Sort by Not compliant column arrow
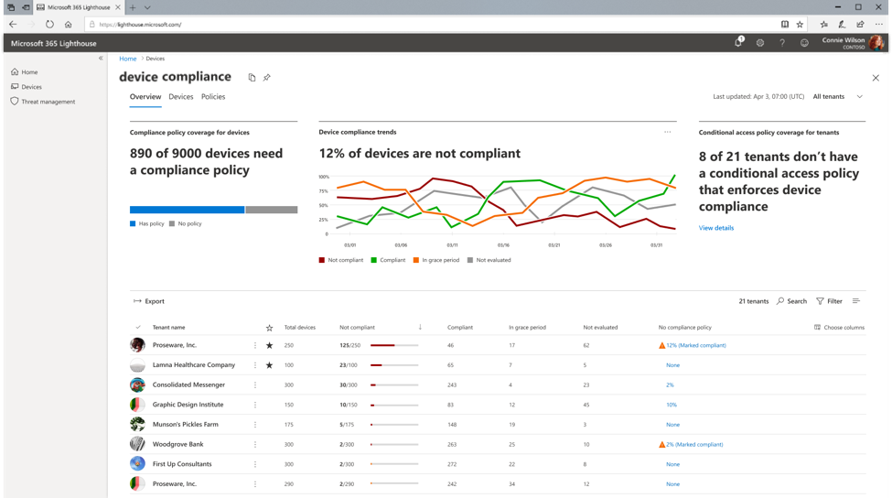 [x=420, y=327]
